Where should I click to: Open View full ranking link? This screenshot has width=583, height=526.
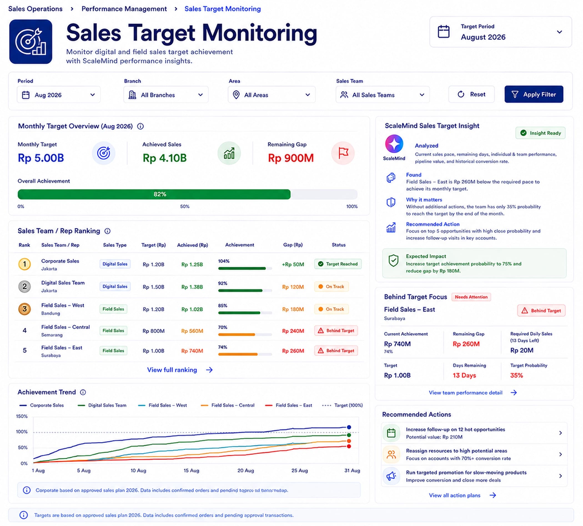pos(180,370)
